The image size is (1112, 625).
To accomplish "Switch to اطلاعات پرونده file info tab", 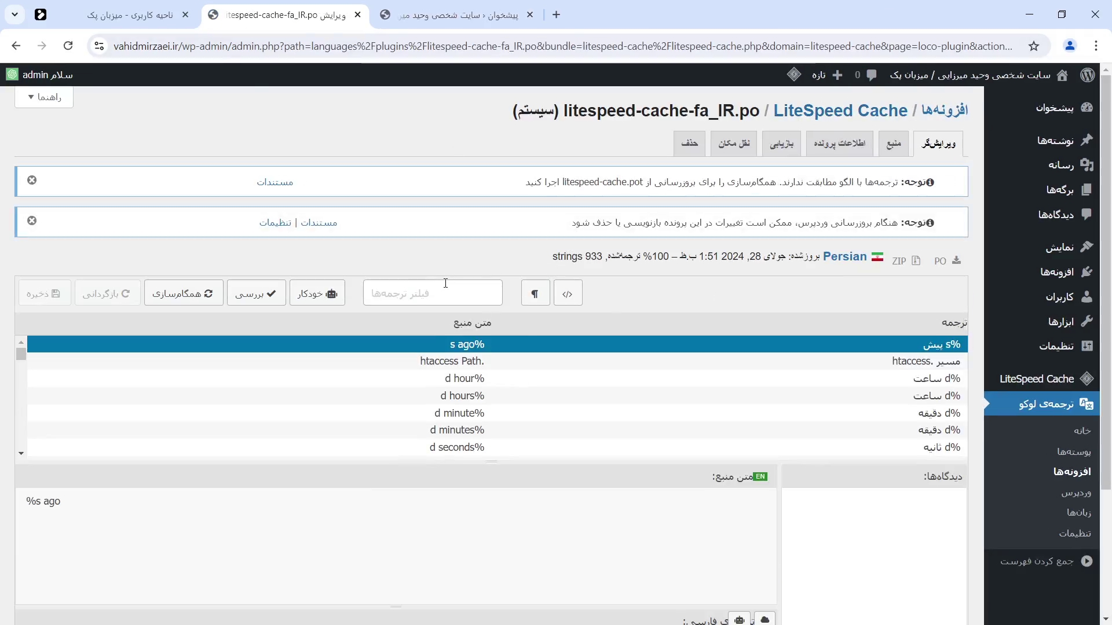I will [839, 144].
